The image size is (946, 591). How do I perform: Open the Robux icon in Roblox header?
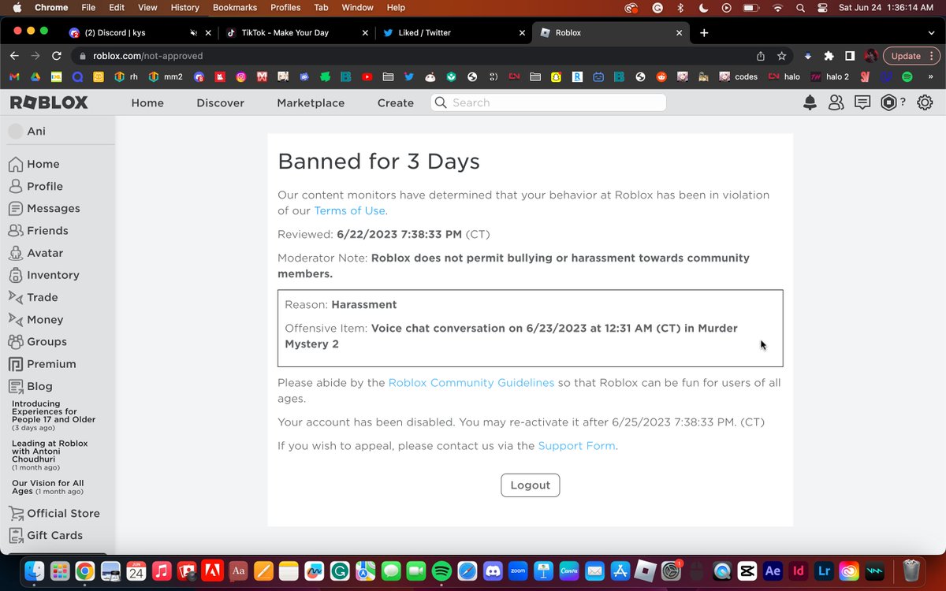coord(888,102)
